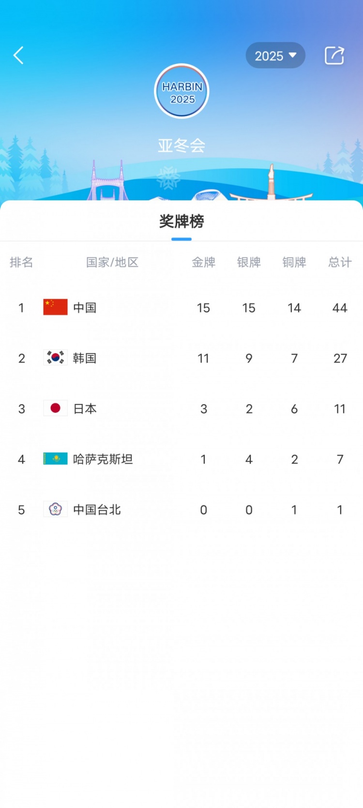Open the 中国 country name
The width and height of the screenshot is (363, 808).
click(x=85, y=307)
